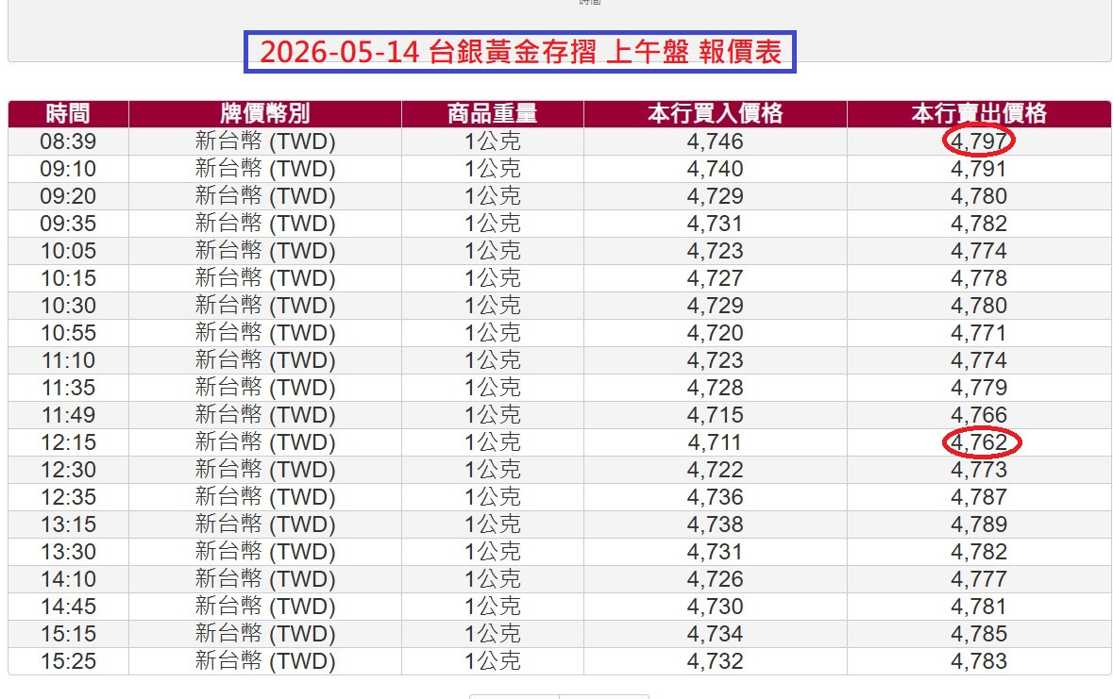Image resolution: width=1113 pixels, height=699 pixels.
Task: Select the 15:15 time cell
Action: point(68,634)
